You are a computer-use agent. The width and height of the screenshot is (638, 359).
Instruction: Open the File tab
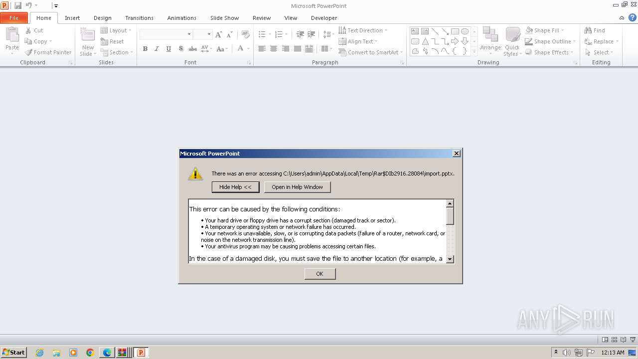pos(14,18)
